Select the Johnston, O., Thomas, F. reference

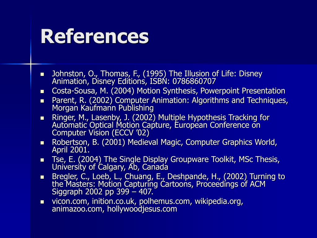(157, 77)
